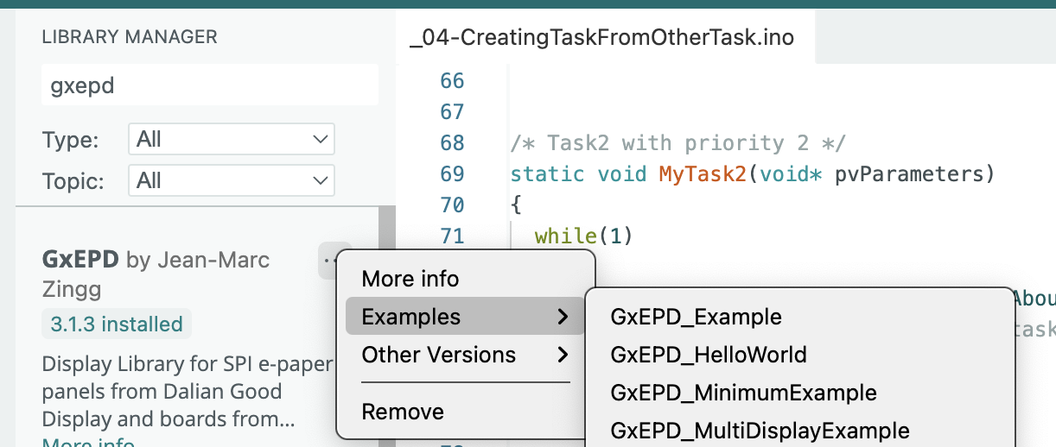Image resolution: width=1056 pixels, height=447 pixels.
Task: Click the GxEPD three-dot options icon
Action: point(328,259)
